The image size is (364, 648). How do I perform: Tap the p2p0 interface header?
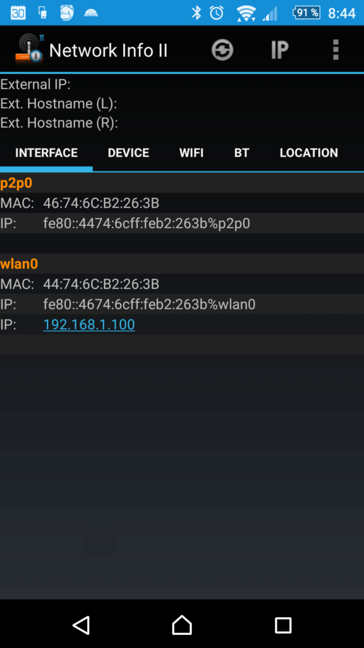point(182,183)
